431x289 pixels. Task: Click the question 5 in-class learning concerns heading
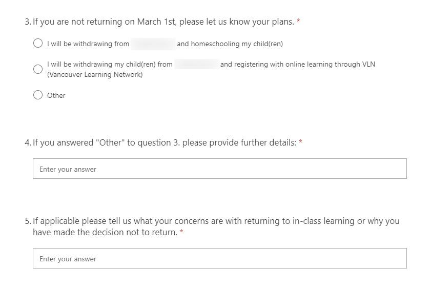tap(215, 221)
